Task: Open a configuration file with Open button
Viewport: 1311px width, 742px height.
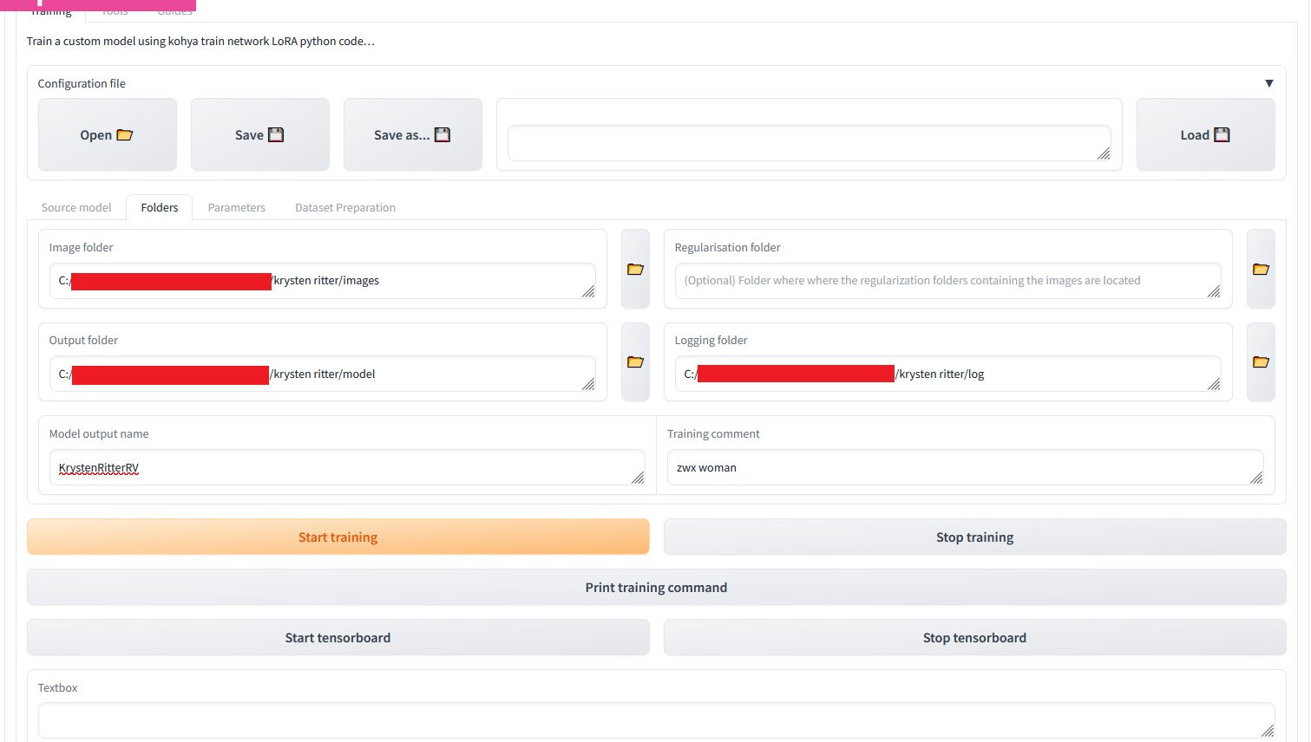Action: tap(107, 135)
